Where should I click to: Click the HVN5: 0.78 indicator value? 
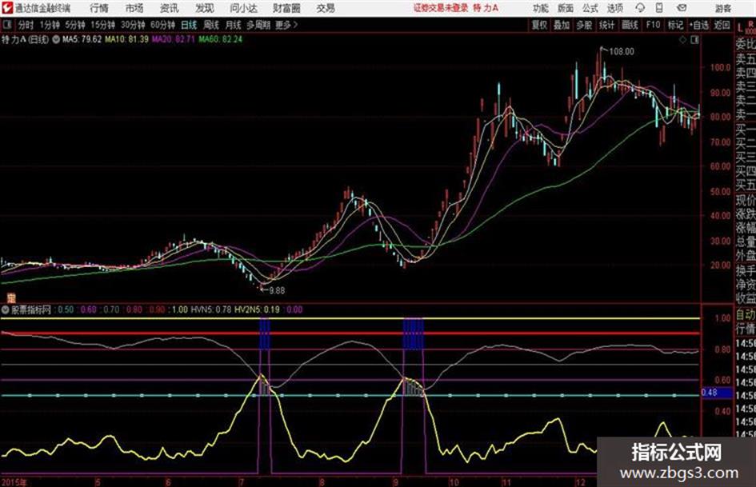211,309
